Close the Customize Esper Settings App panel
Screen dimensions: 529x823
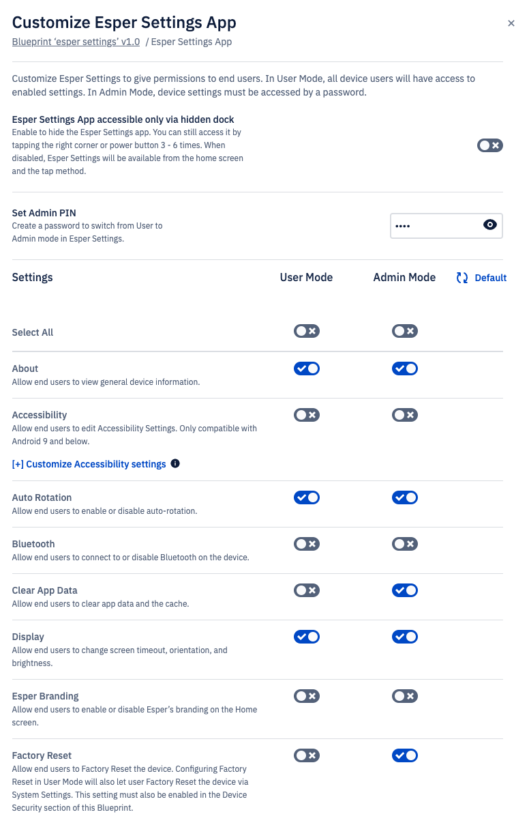point(511,23)
